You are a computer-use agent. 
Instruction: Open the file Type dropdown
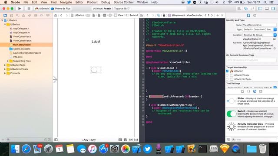pyautogui.click(x=259, y=29)
